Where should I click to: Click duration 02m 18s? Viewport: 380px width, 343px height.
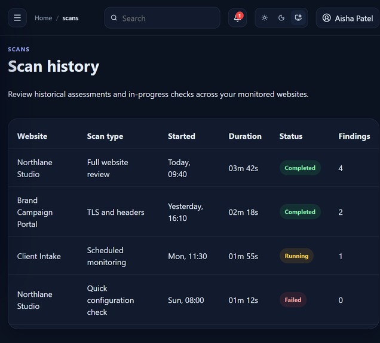243,212
